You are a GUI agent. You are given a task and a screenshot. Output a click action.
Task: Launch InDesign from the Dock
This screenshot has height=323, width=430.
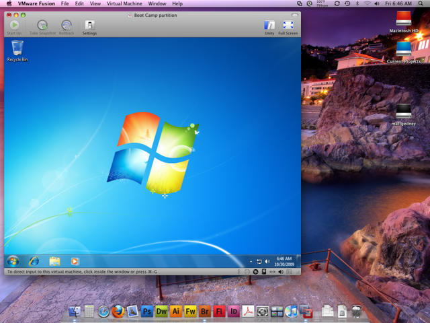(234, 312)
